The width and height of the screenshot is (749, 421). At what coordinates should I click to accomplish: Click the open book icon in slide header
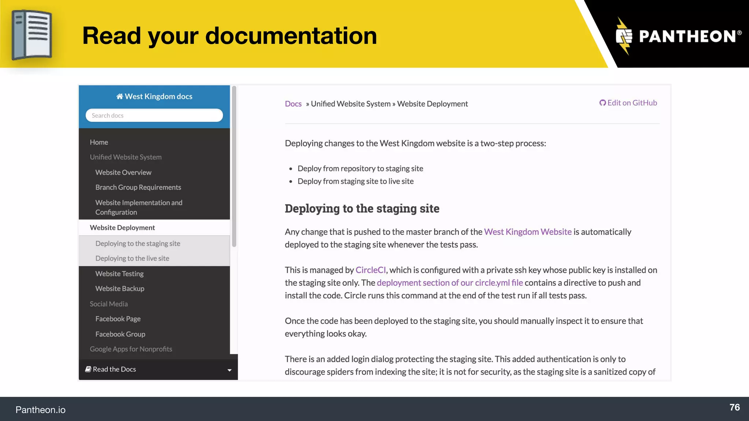(32, 35)
